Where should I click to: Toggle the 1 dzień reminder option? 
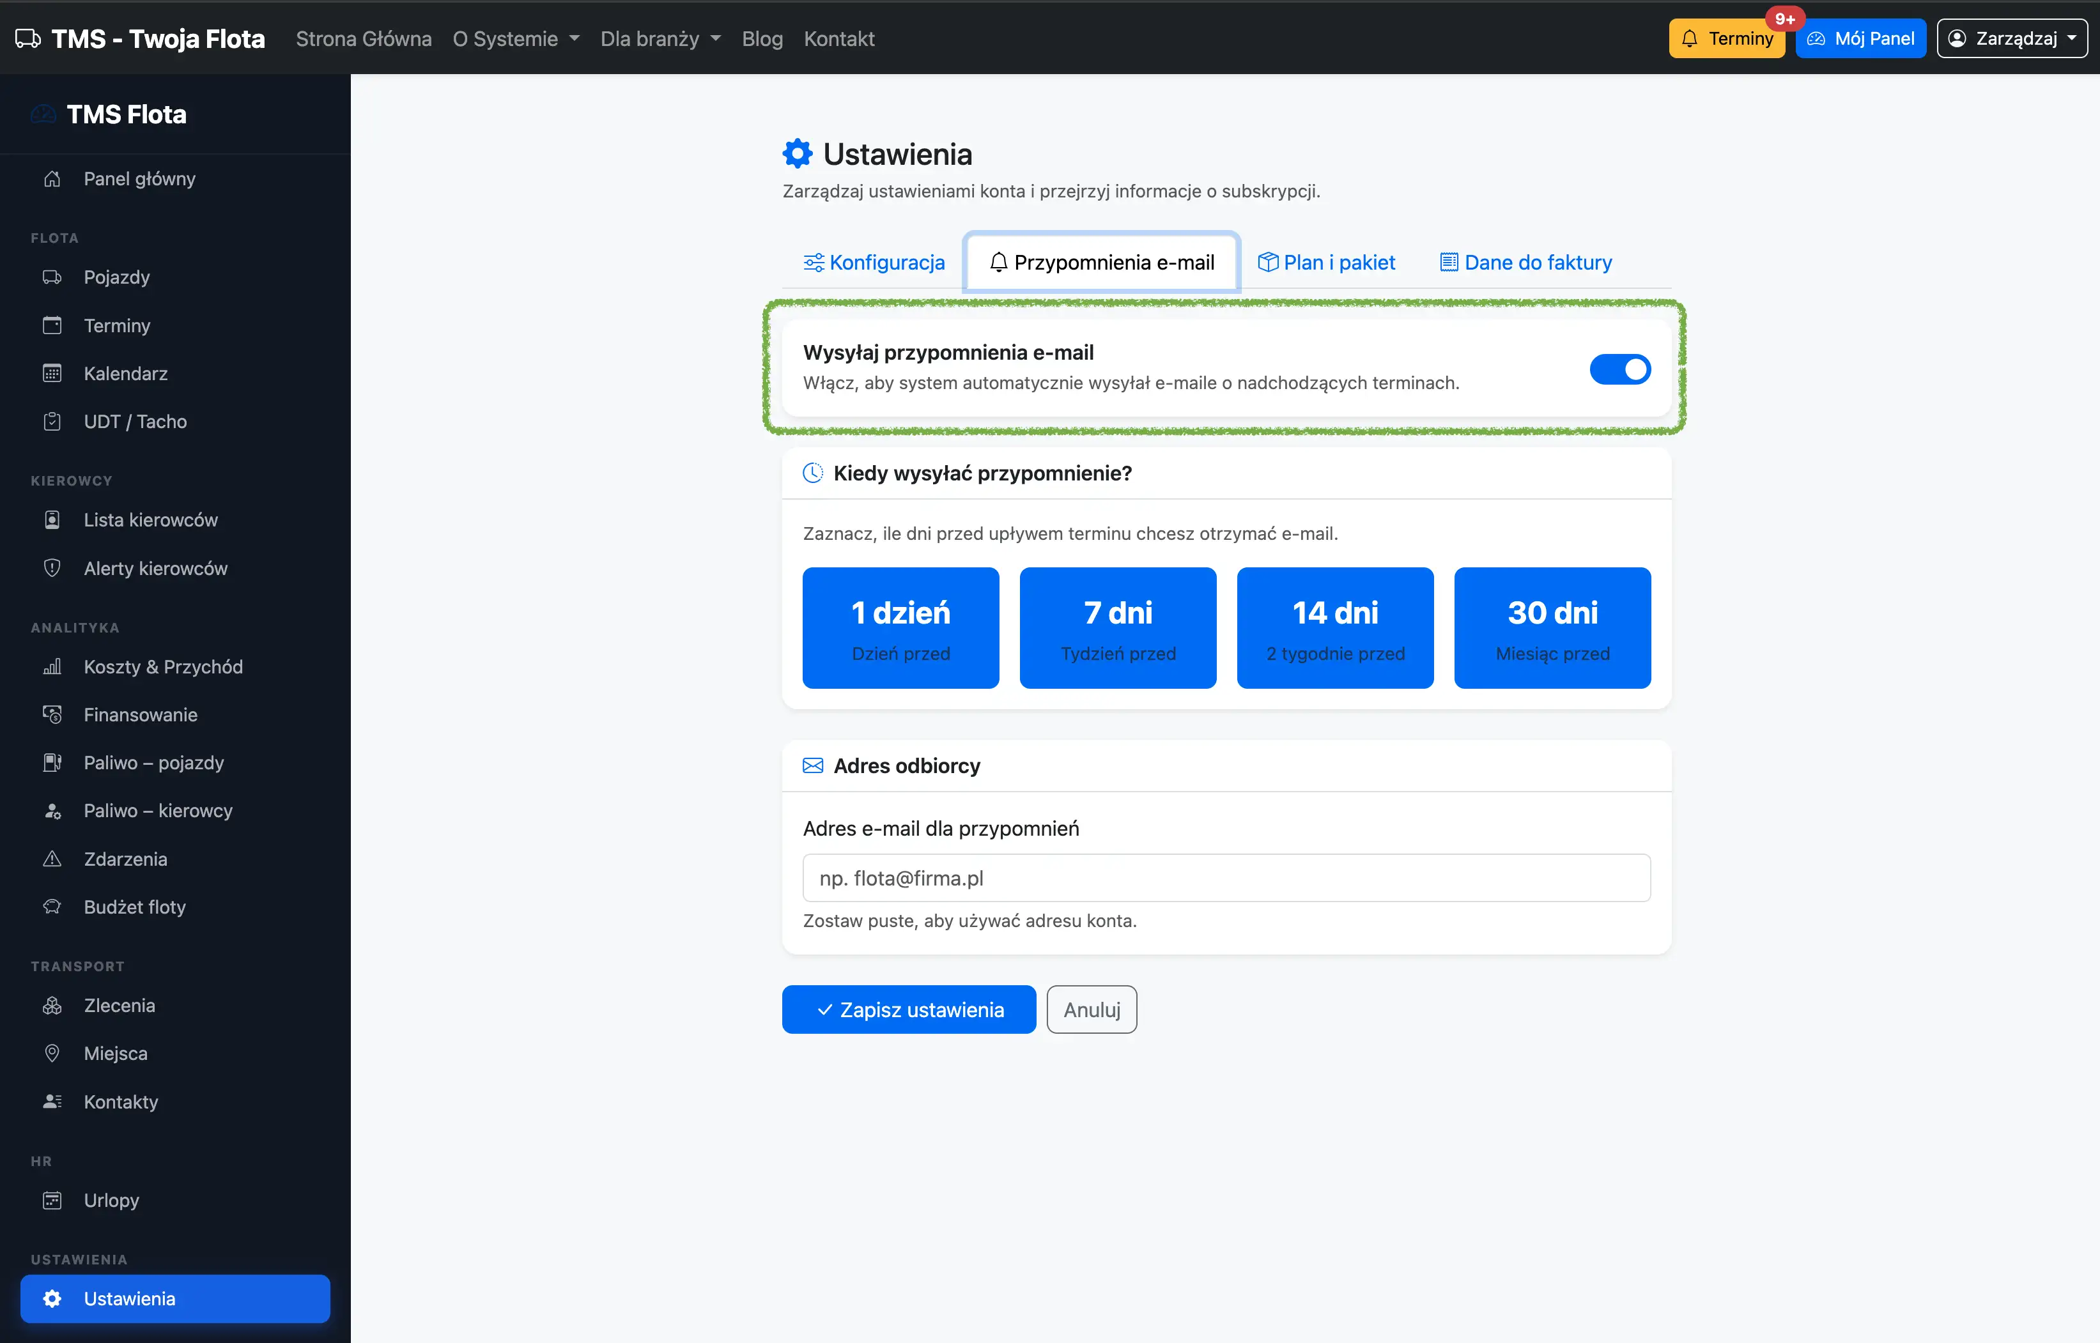click(x=901, y=628)
